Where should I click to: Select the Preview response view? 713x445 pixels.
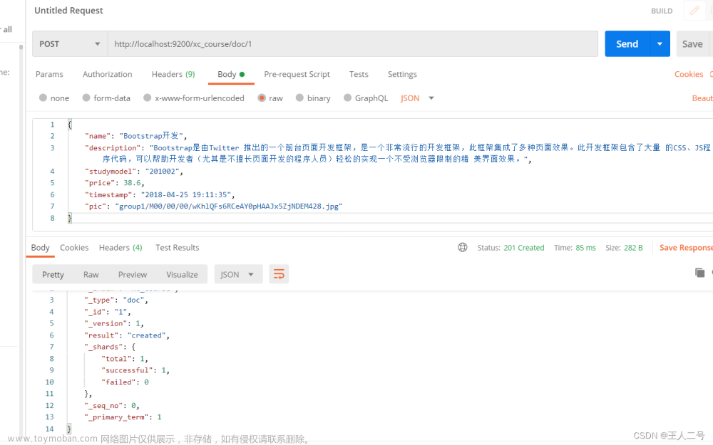pyautogui.click(x=133, y=274)
